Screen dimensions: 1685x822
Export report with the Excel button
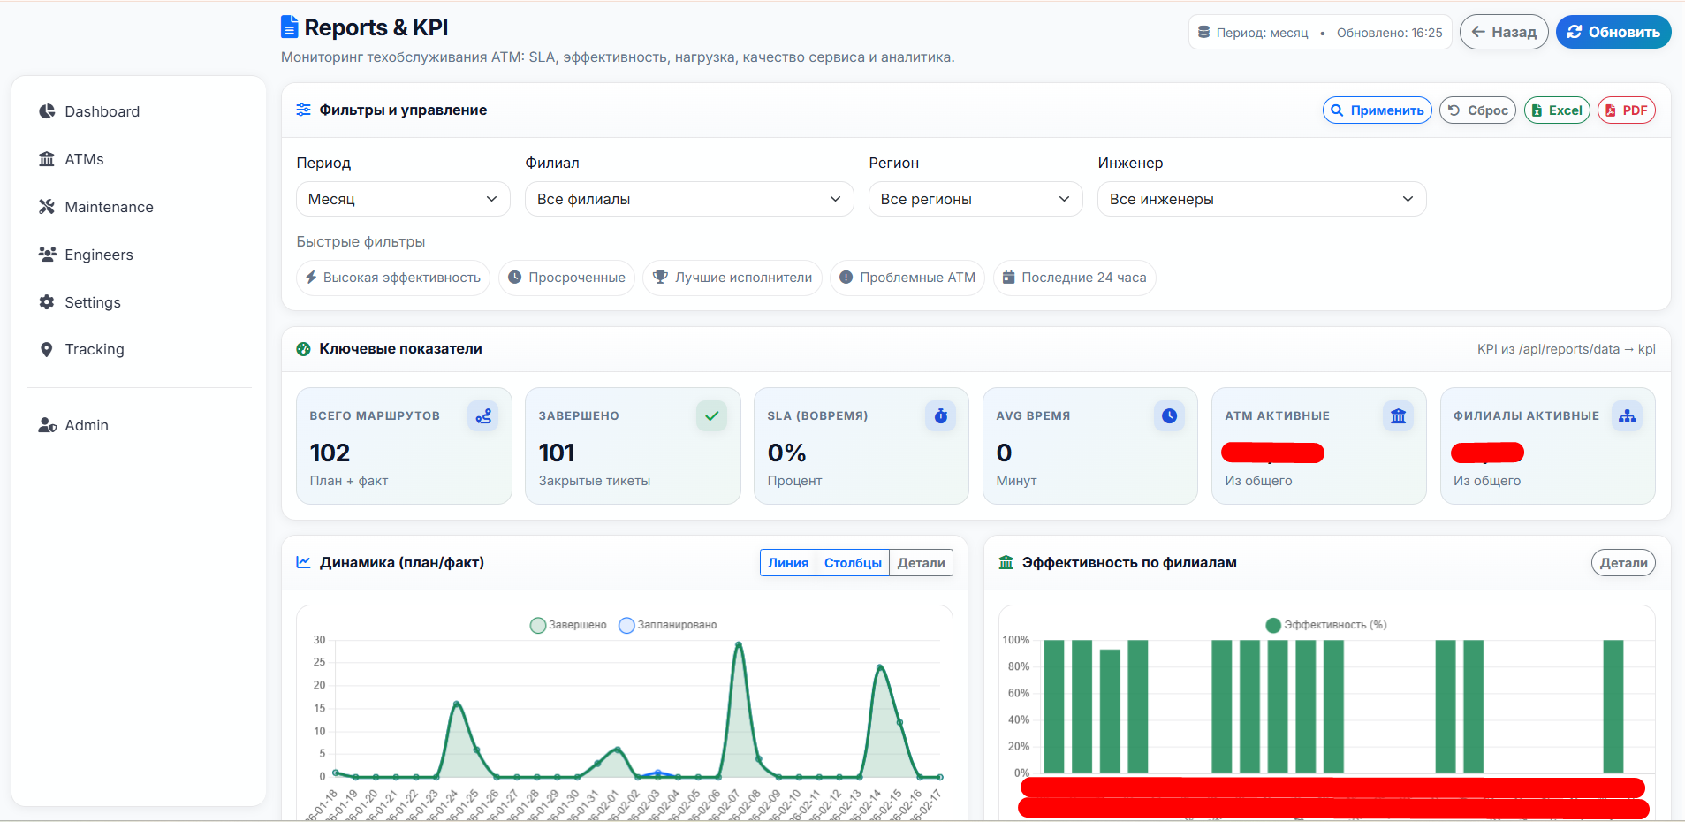1557,110
